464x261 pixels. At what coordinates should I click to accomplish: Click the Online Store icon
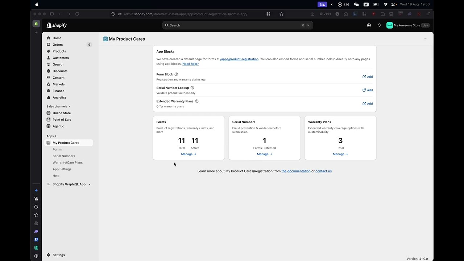point(49,113)
